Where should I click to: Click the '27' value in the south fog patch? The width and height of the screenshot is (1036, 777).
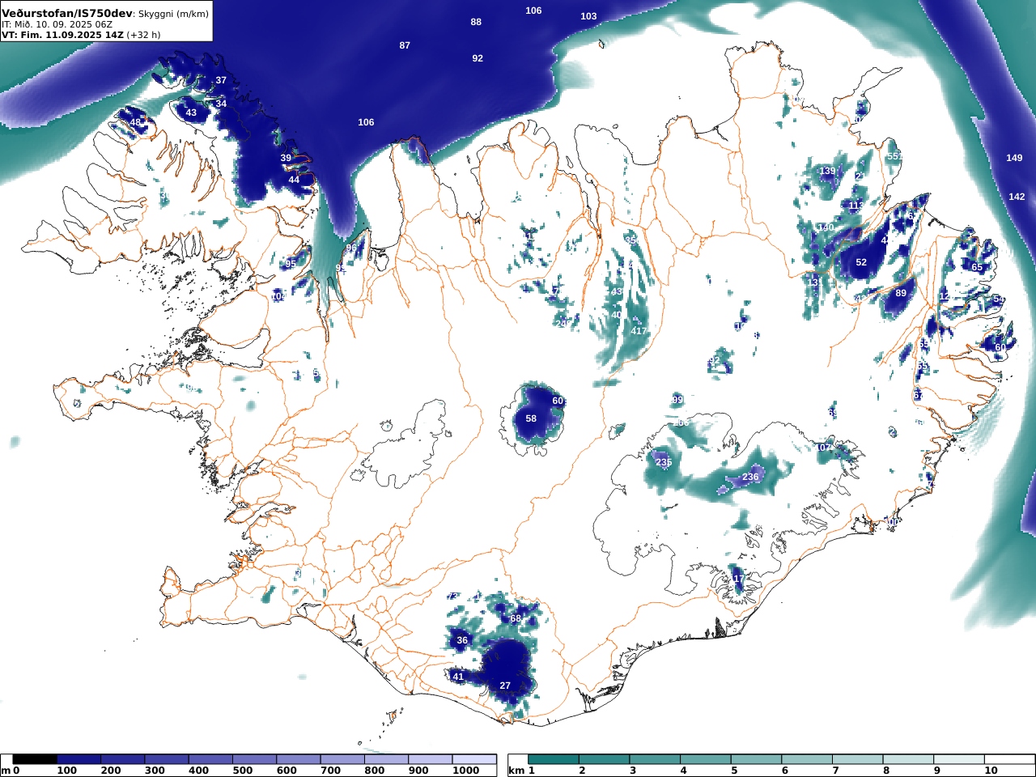pos(505,686)
